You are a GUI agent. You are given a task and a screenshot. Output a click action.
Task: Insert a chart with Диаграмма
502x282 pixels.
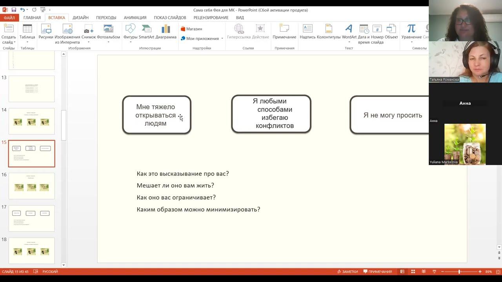(166, 31)
